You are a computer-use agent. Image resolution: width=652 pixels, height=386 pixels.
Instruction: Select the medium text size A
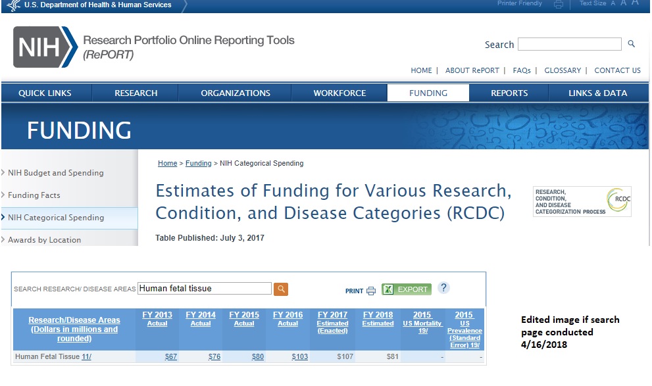[623, 3]
